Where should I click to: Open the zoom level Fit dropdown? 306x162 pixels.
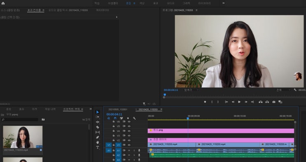192,90
